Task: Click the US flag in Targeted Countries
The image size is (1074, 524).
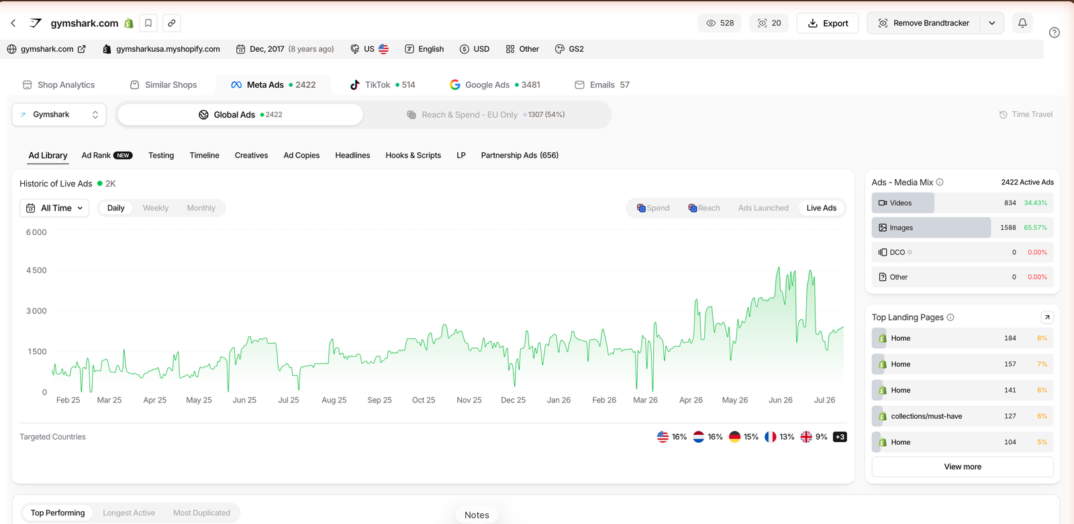Action: tap(663, 437)
